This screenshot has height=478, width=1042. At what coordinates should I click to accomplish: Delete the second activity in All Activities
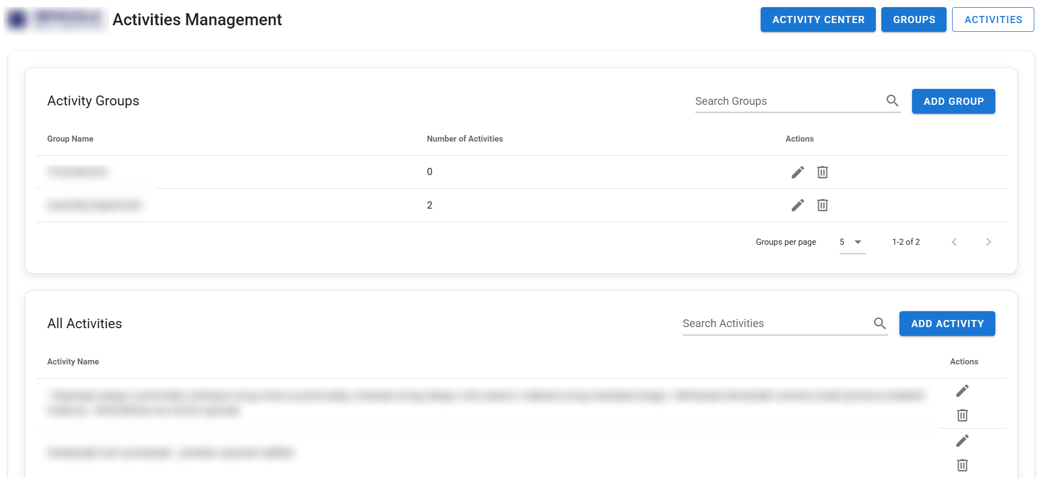[962, 465]
